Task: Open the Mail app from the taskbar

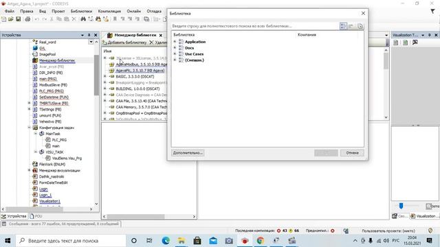Action: 213,241
